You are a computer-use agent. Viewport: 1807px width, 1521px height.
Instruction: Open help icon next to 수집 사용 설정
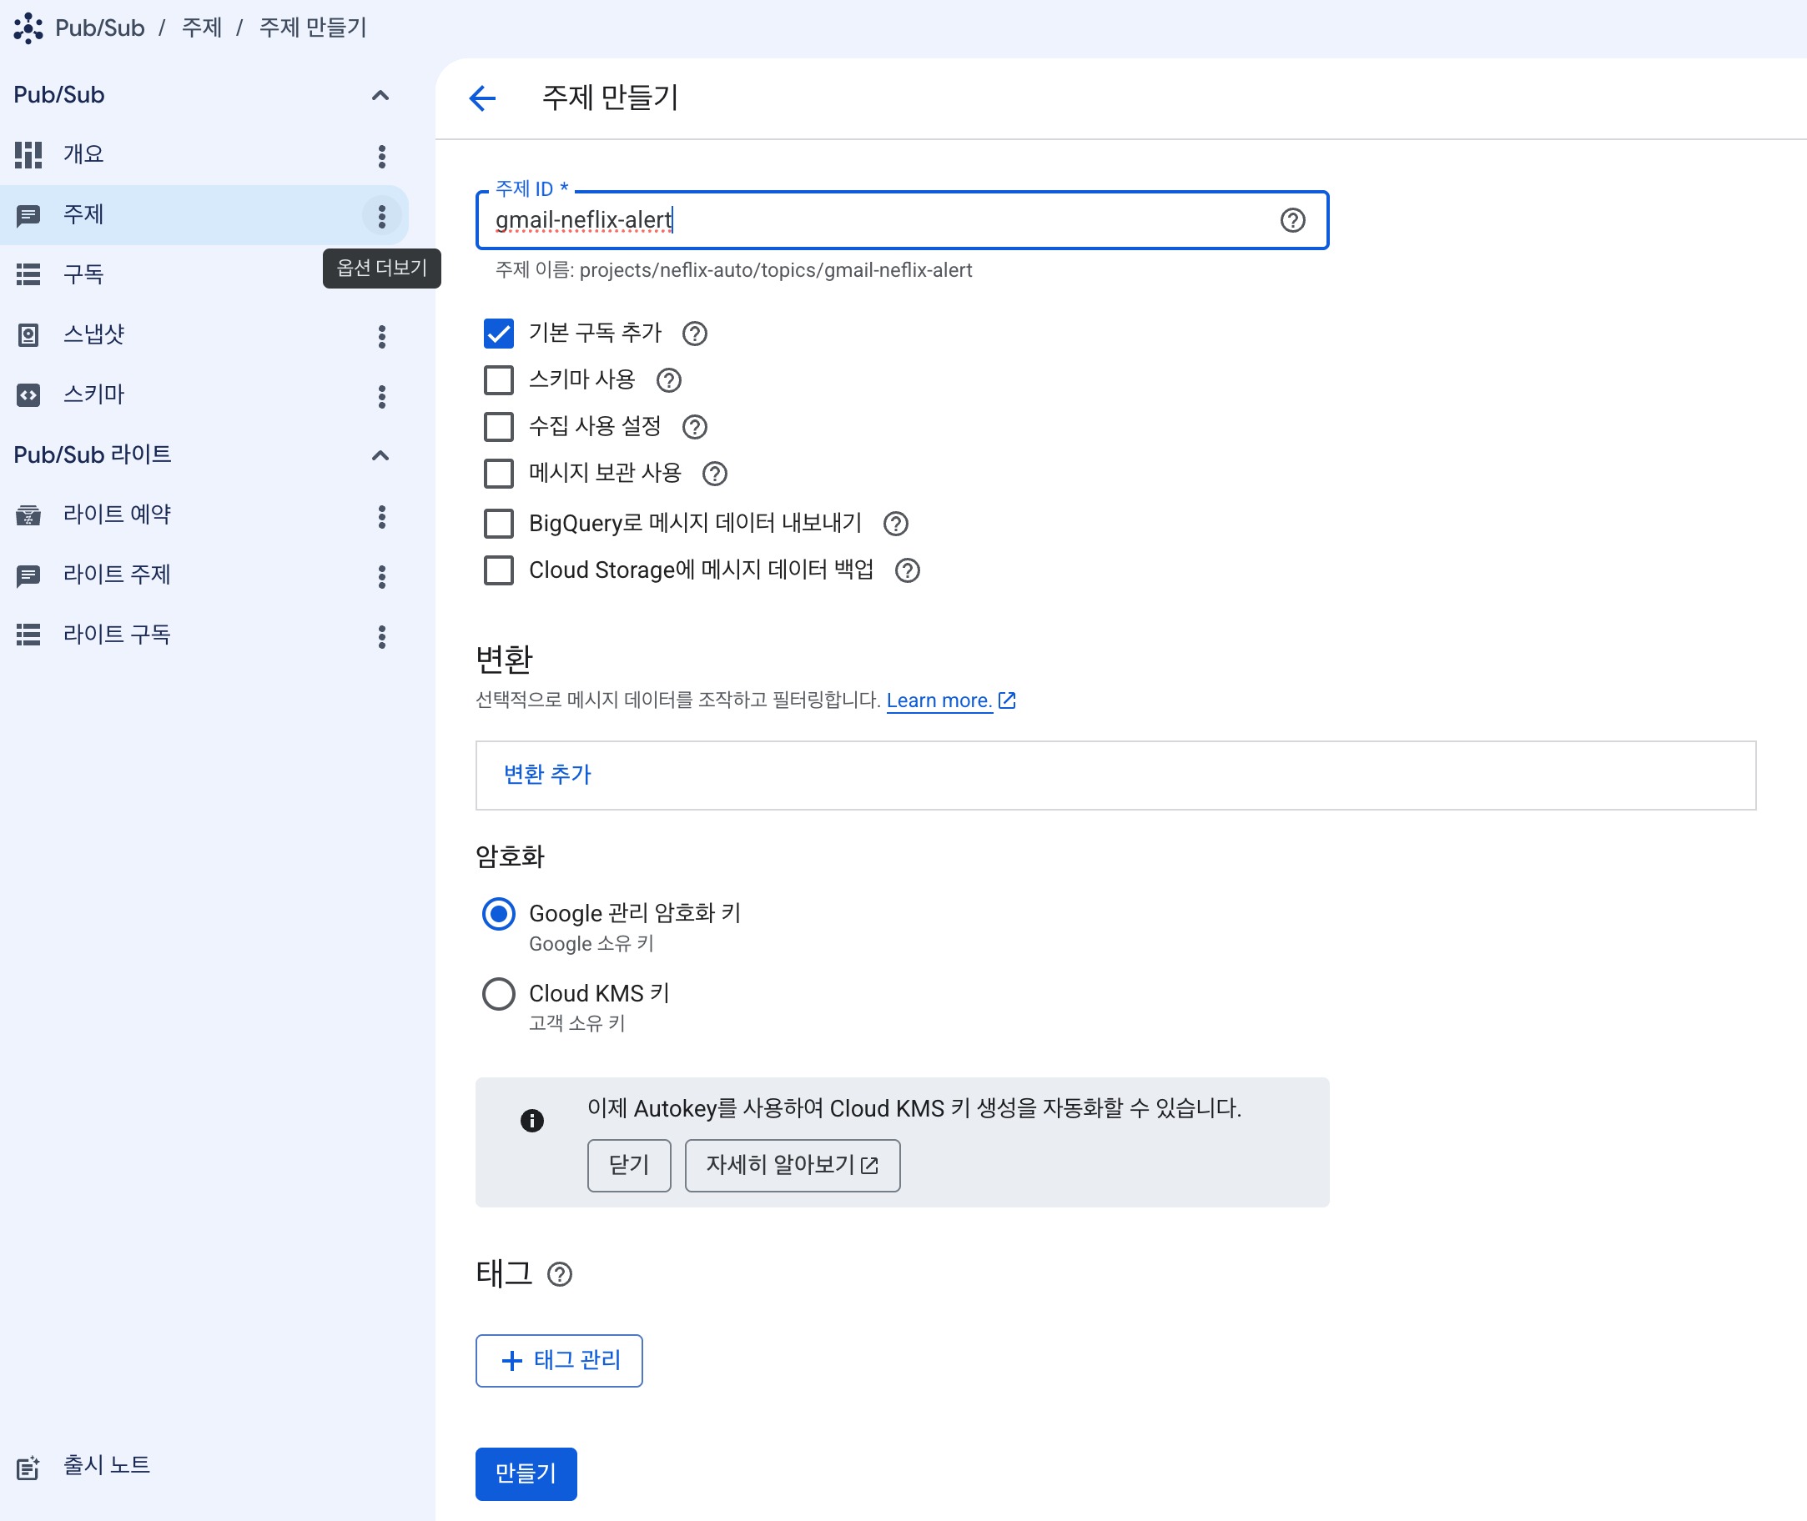[x=694, y=427]
